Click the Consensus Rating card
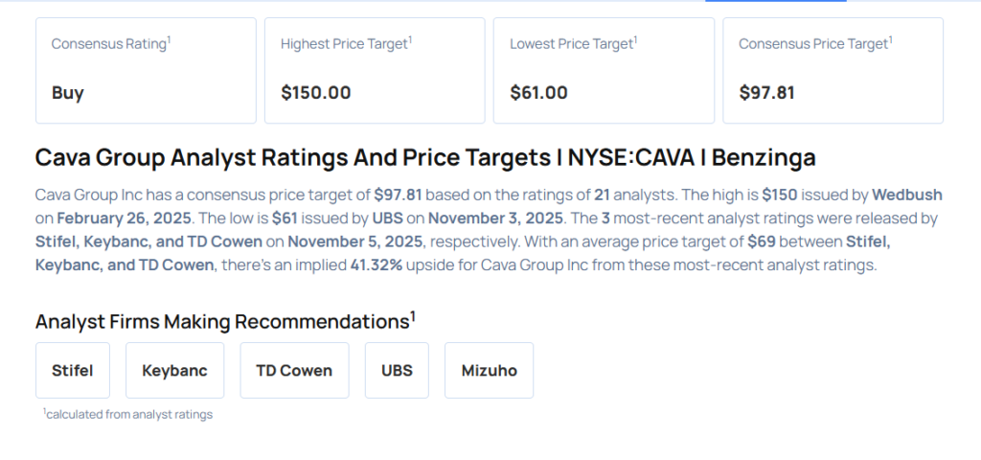 146,70
